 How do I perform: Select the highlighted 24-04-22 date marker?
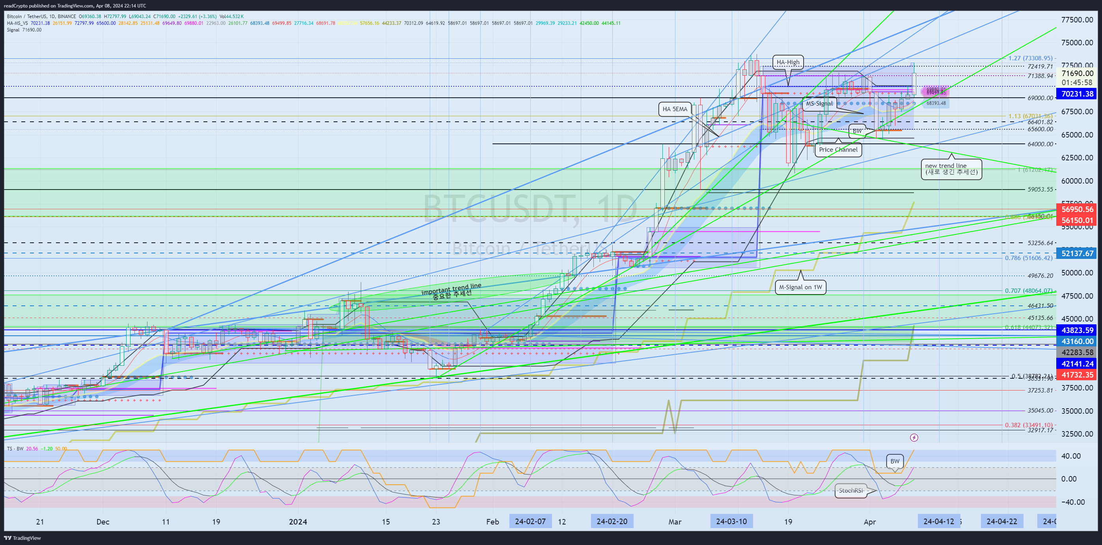[x=1001, y=521]
